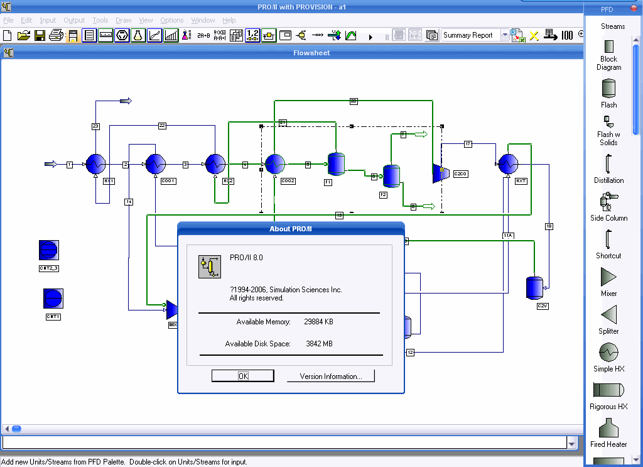Open the Reaction Data 2A→B toolbar icon
This screenshot has height=467, width=643.
(x=203, y=35)
